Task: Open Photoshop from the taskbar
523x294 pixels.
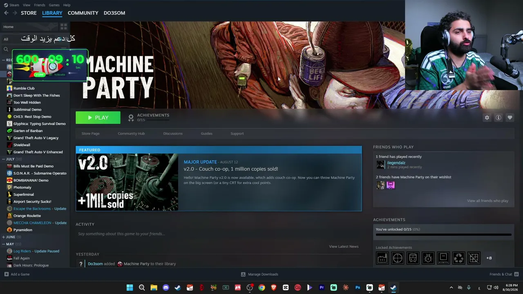Action: point(358,287)
